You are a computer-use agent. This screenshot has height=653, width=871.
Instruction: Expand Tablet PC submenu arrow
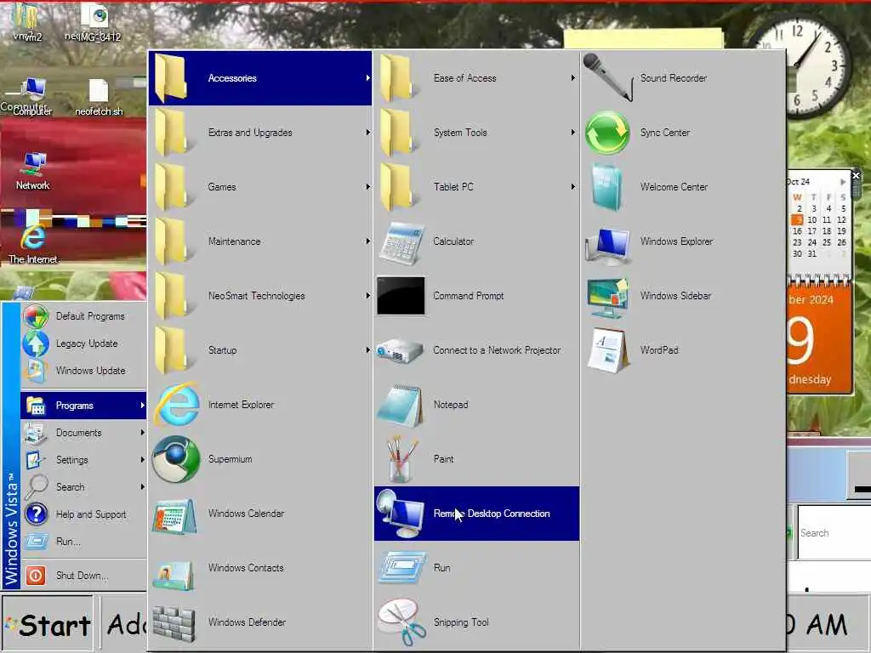572,186
